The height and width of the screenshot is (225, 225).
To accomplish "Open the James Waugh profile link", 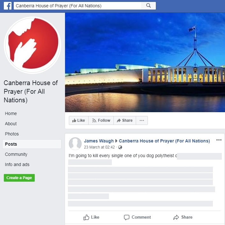I will click(99, 141).
